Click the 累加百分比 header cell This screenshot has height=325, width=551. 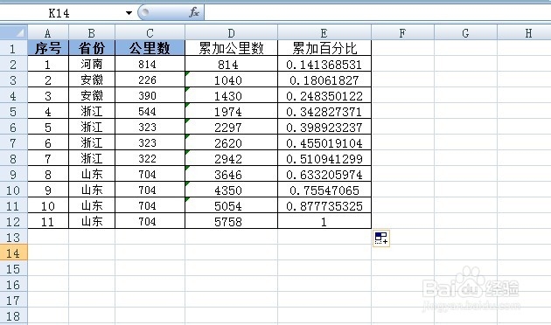[x=324, y=48]
